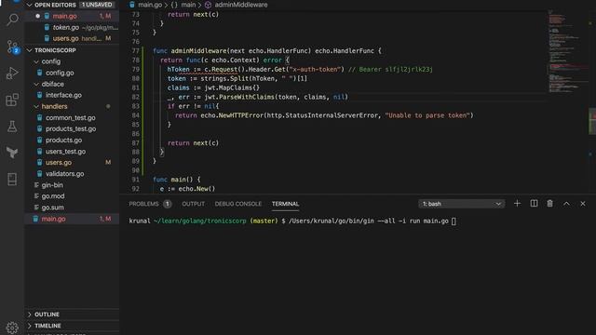This screenshot has height=335, width=596.
Task: Open the Run and Debug view
Action: pos(12,73)
